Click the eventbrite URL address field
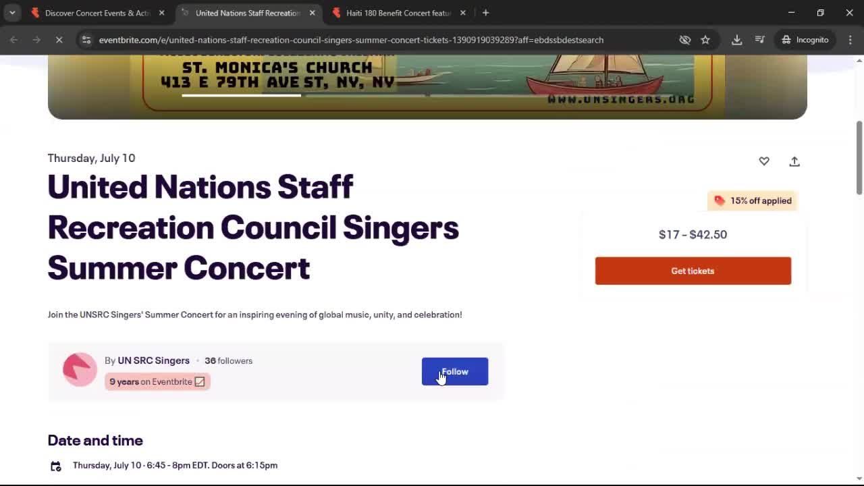This screenshot has height=486, width=864. coord(351,40)
